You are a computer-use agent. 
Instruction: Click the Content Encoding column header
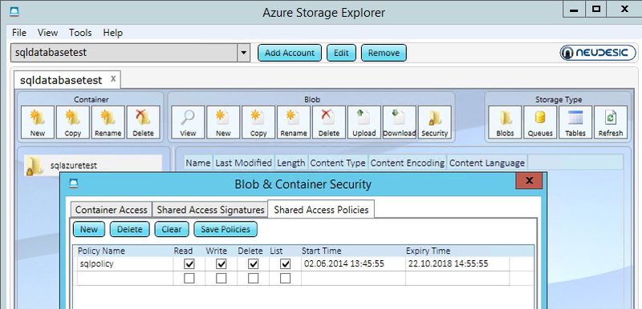pyautogui.click(x=408, y=163)
